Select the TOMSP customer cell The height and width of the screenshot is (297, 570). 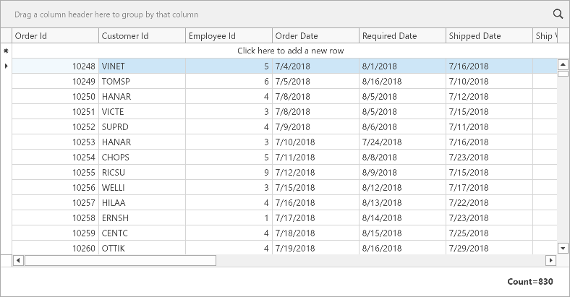click(142, 82)
